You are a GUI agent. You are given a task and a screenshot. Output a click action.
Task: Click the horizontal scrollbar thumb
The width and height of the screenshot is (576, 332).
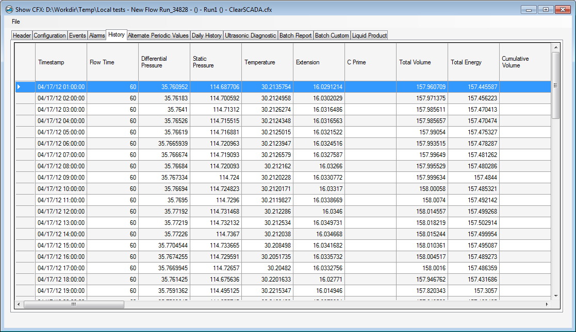tap(74, 305)
